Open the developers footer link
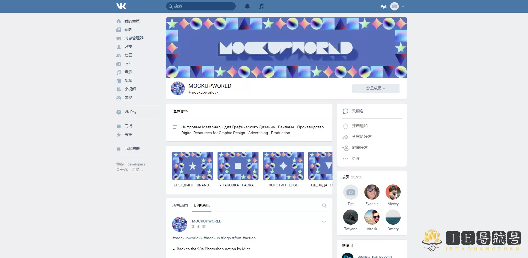 pos(136,164)
